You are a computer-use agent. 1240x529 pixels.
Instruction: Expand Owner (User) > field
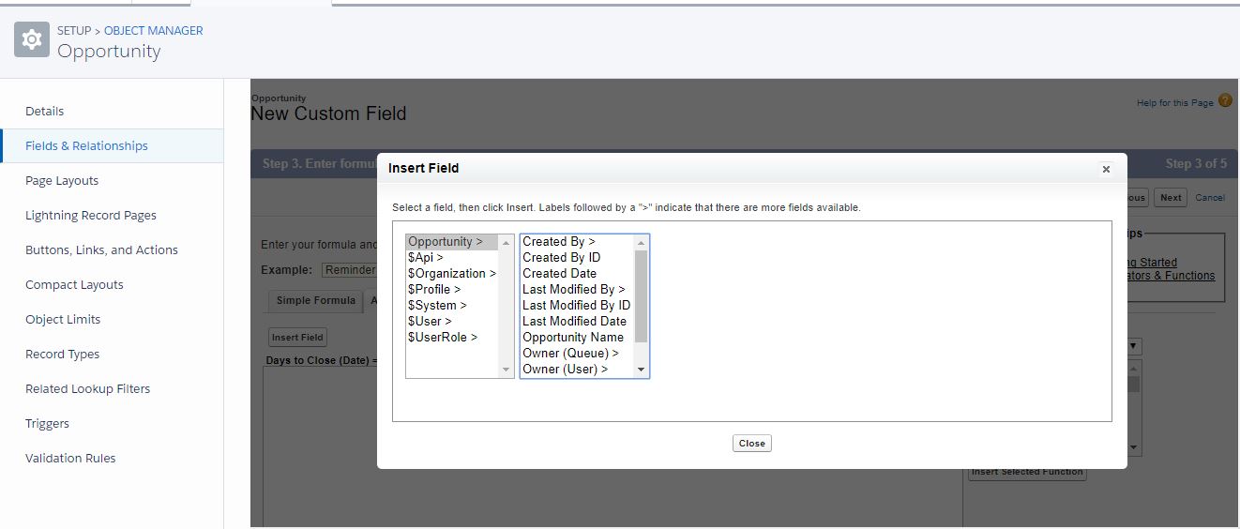point(578,369)
